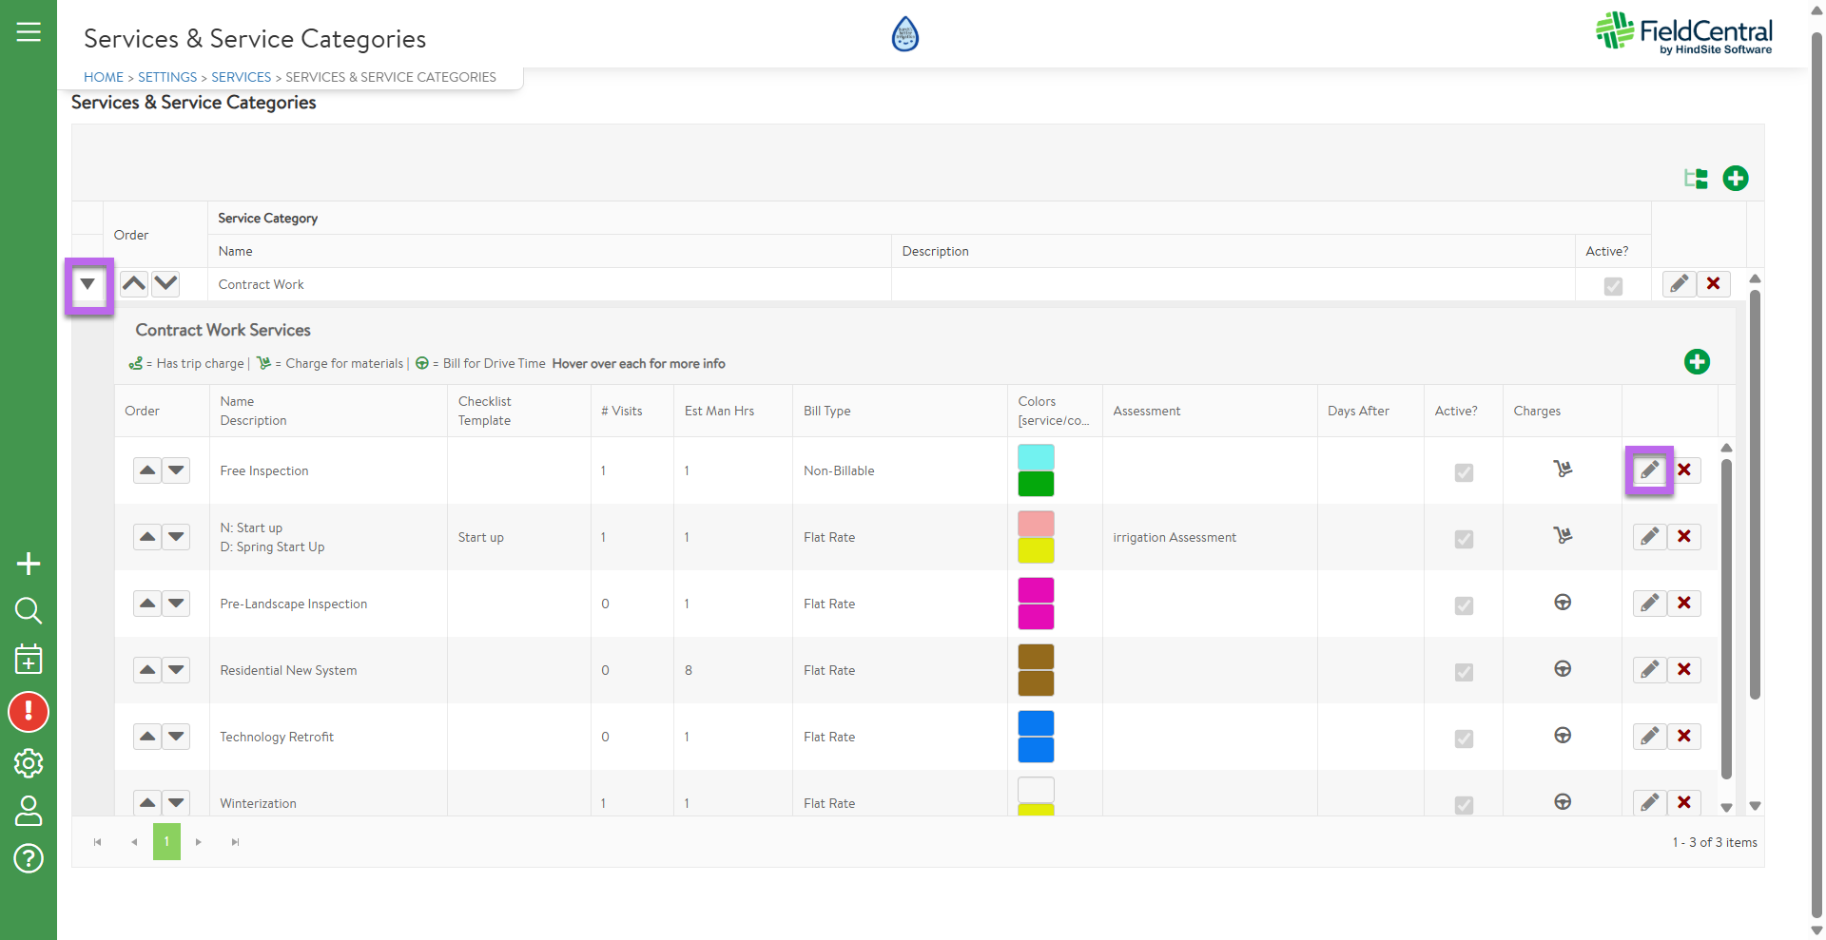The height and width of the screenshot is (940, 1826).
Task: Add a new Contract Work service
Action: [x=1697, y=362]
